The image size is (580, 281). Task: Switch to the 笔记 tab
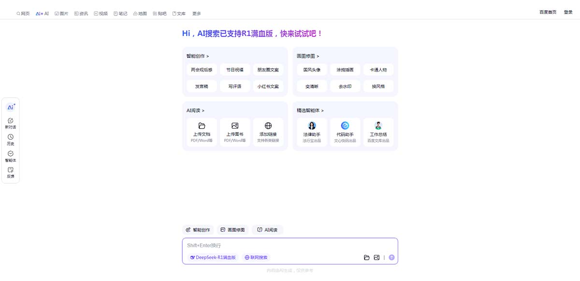pos(120,14)
